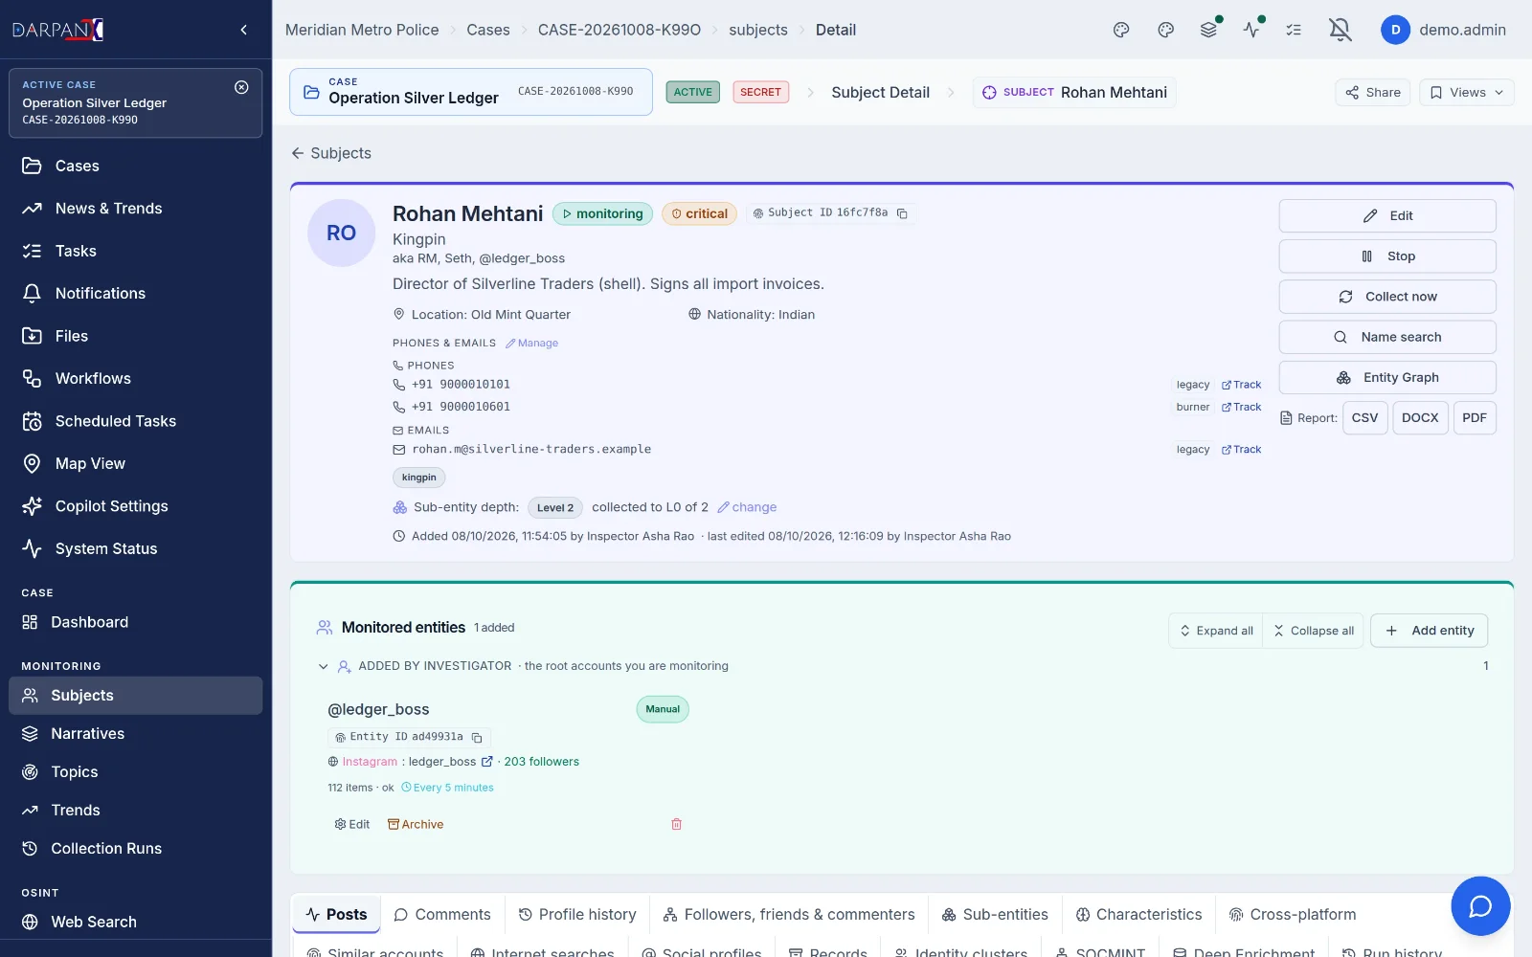The width and height of the screenshot is (1532, 957).
Task: Open Map View in the sidebar
Action: click(x=136, y=464)
